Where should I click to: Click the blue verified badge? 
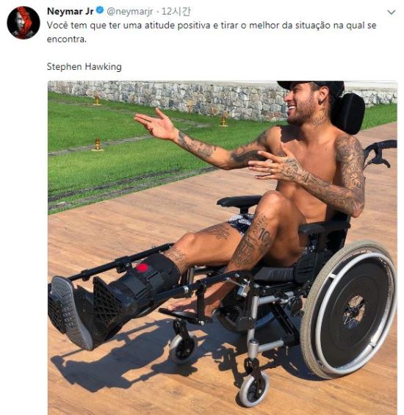100,10
